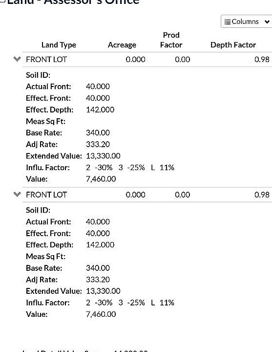Sort by the Land Type column header
This screenshot has height=352, width=272.
pyautogui.click(x=59, y=45)
